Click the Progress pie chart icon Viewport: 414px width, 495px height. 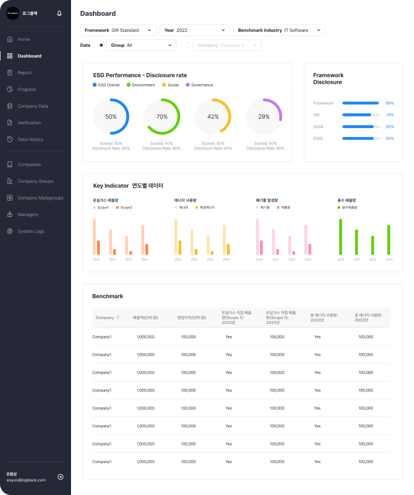[10, 89]
